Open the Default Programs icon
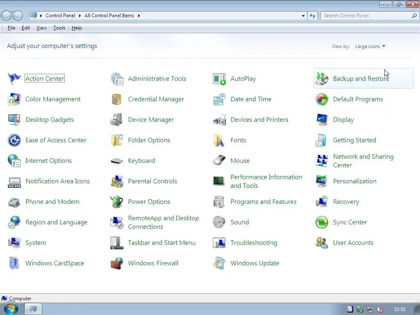 coord(322,99)
